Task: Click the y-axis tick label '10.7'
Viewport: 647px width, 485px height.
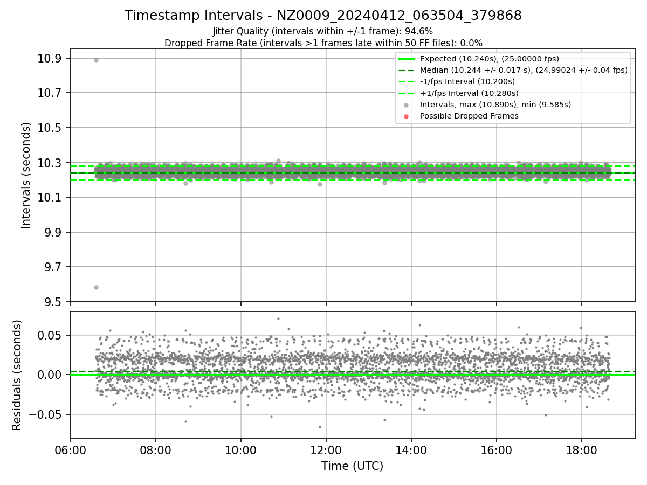Action: pyautogui.click(x=50, y=93)
